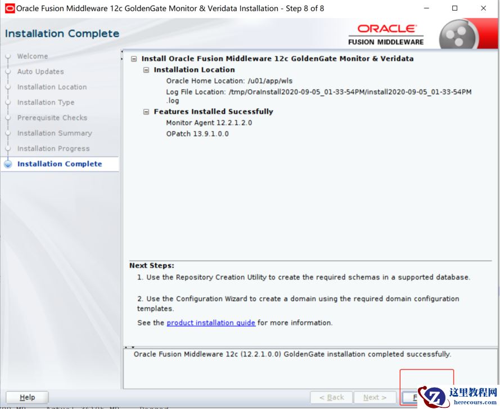Select Oracle Home Location /u01/app/wls row
Screen dimensions: 500x409
229,81
